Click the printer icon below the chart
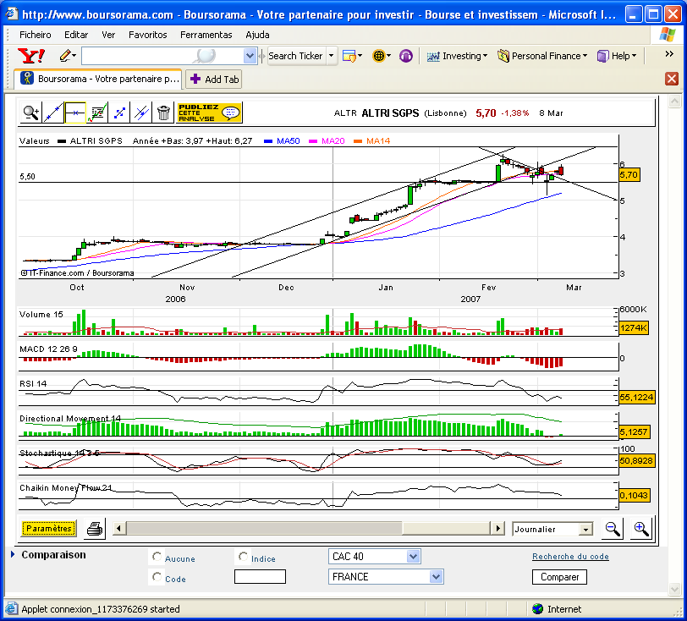Viewport: 687px width, 621px height. coord(94,529)
